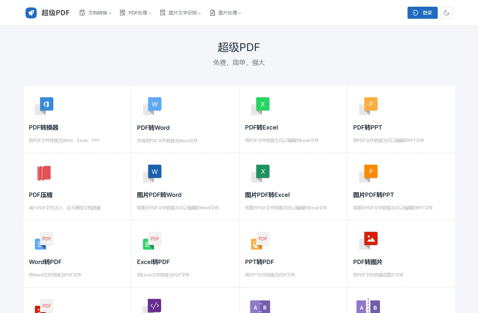
Task: Click description 减小PDF文件大小，且不牺牲文档质量
Action: (x=65, y=208)
